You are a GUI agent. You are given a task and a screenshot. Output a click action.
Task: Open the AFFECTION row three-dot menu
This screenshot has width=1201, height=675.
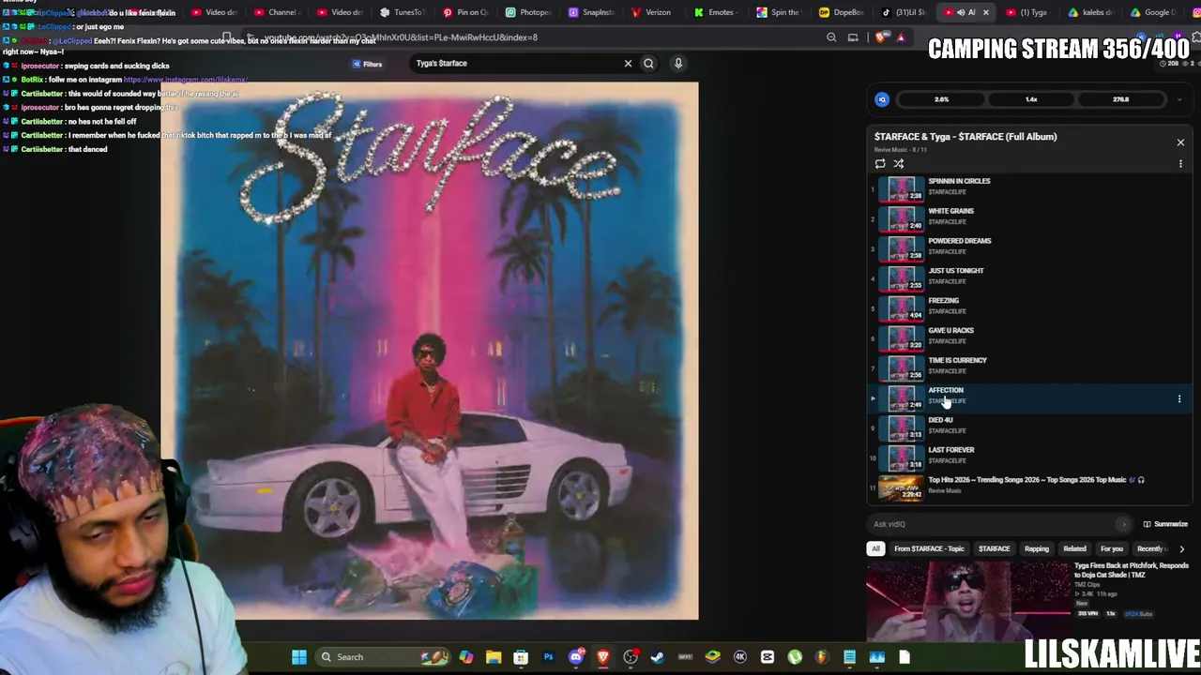tap(1179, 398)
